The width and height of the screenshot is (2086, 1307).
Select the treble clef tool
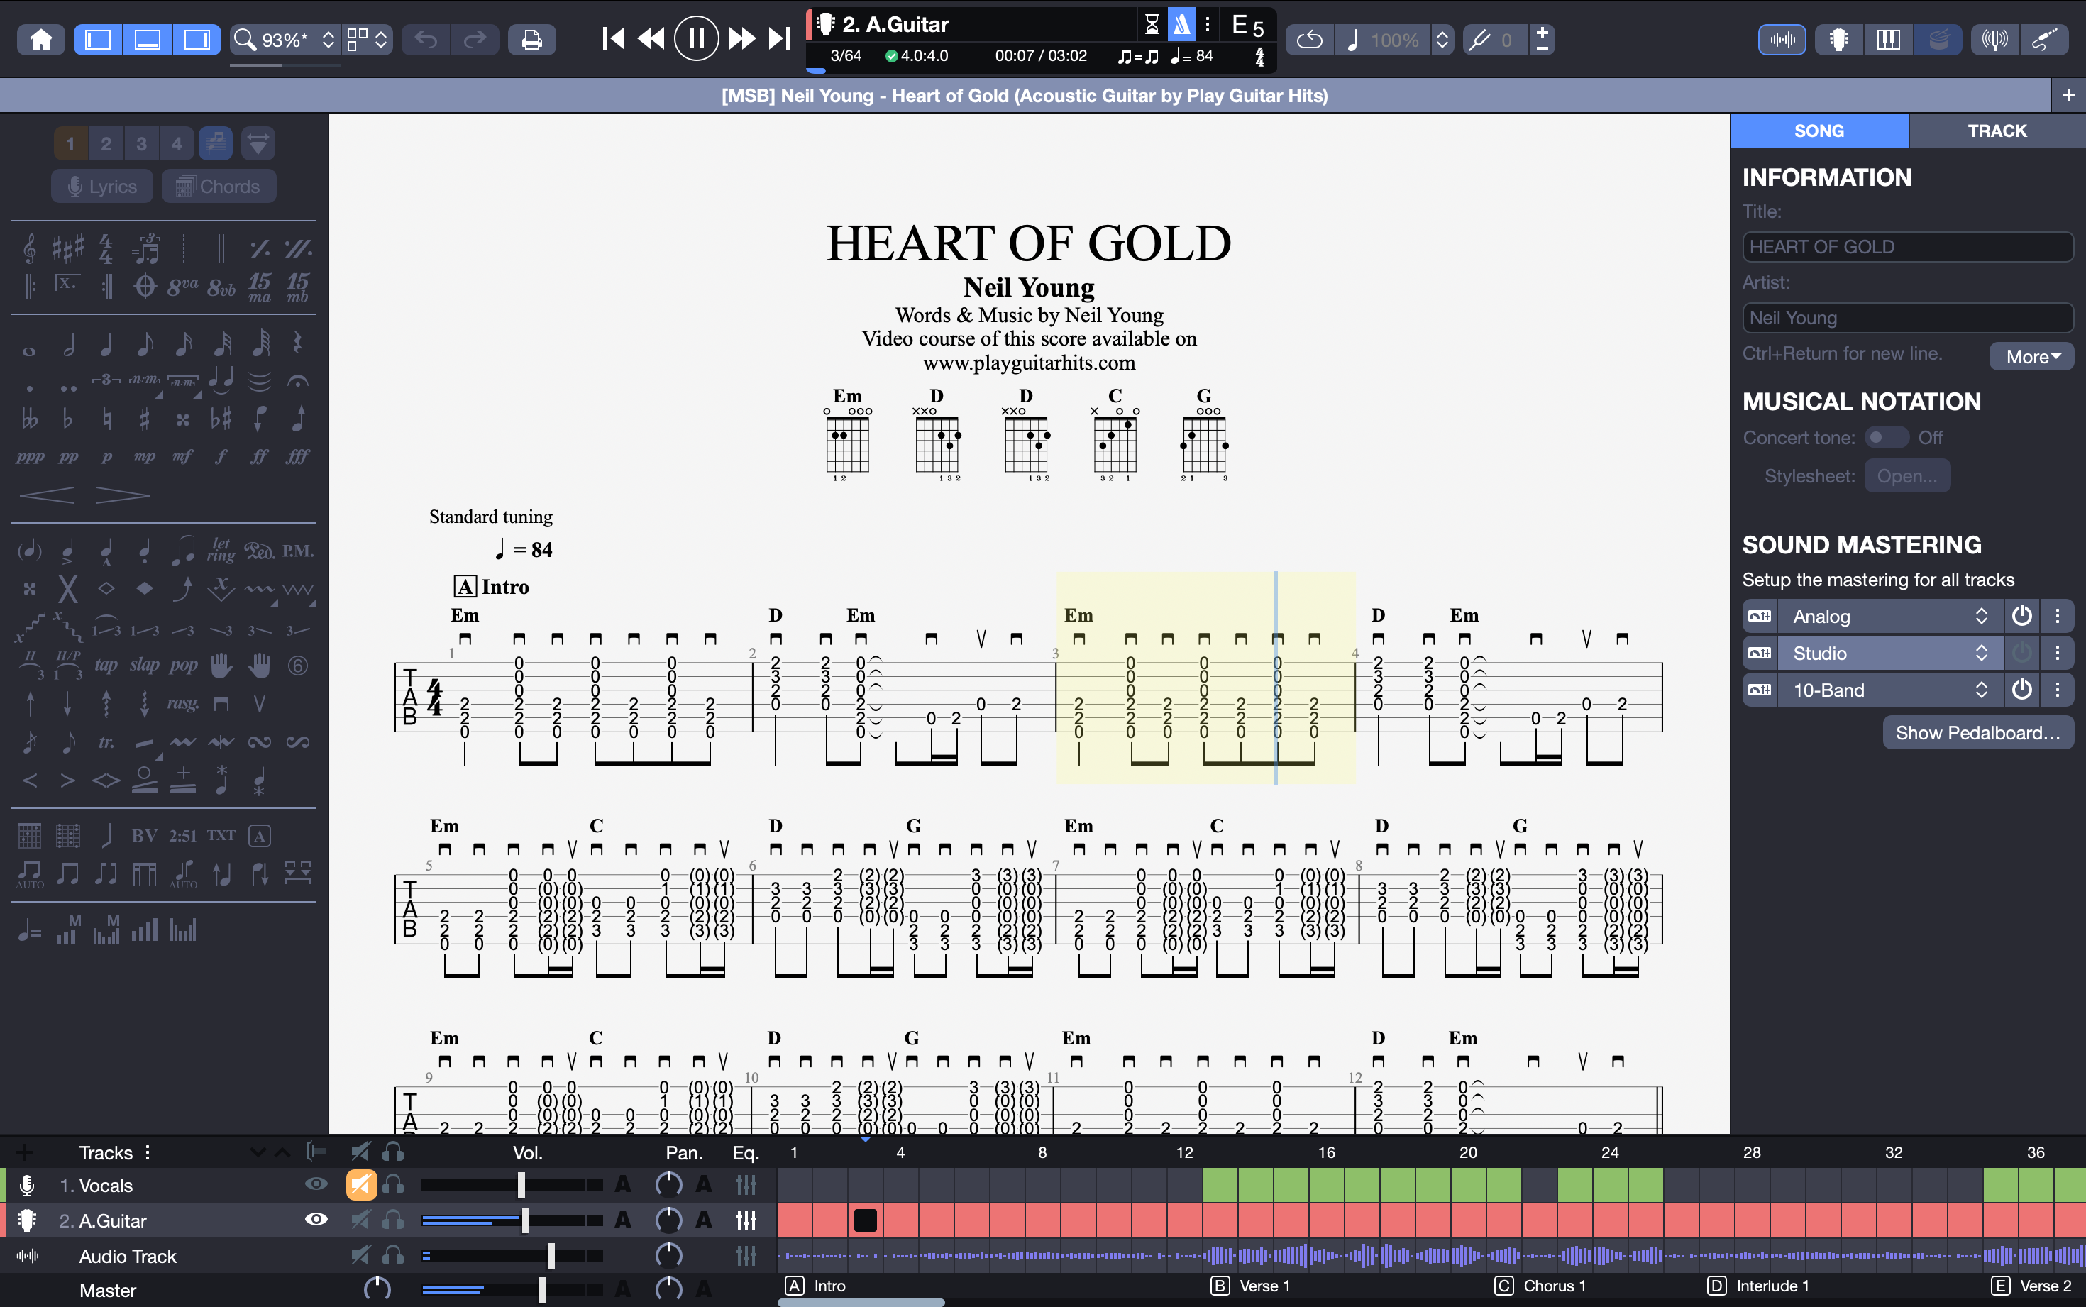tap(29, 249)
